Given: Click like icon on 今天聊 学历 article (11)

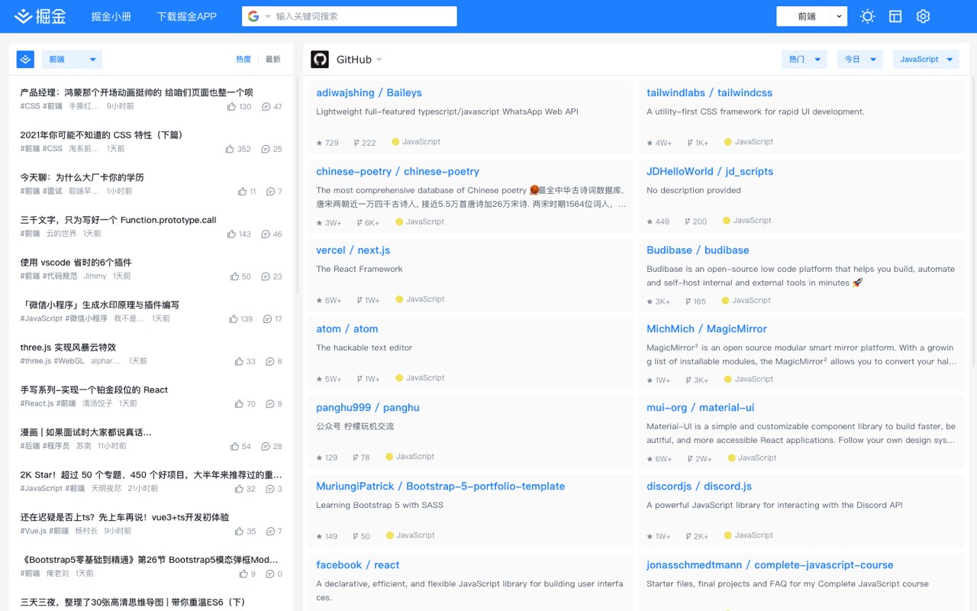Looking at the screenshot, I should pos(242,192).
